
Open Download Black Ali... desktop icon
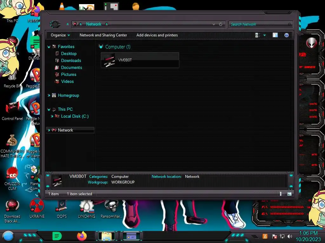click(12, 211)
